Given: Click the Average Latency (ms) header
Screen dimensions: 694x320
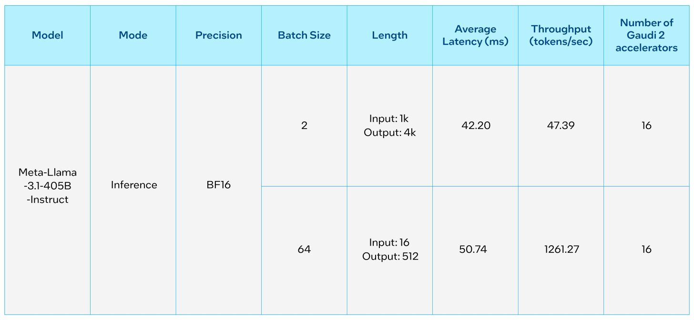Looking at the screenshot, I should 475,35.
